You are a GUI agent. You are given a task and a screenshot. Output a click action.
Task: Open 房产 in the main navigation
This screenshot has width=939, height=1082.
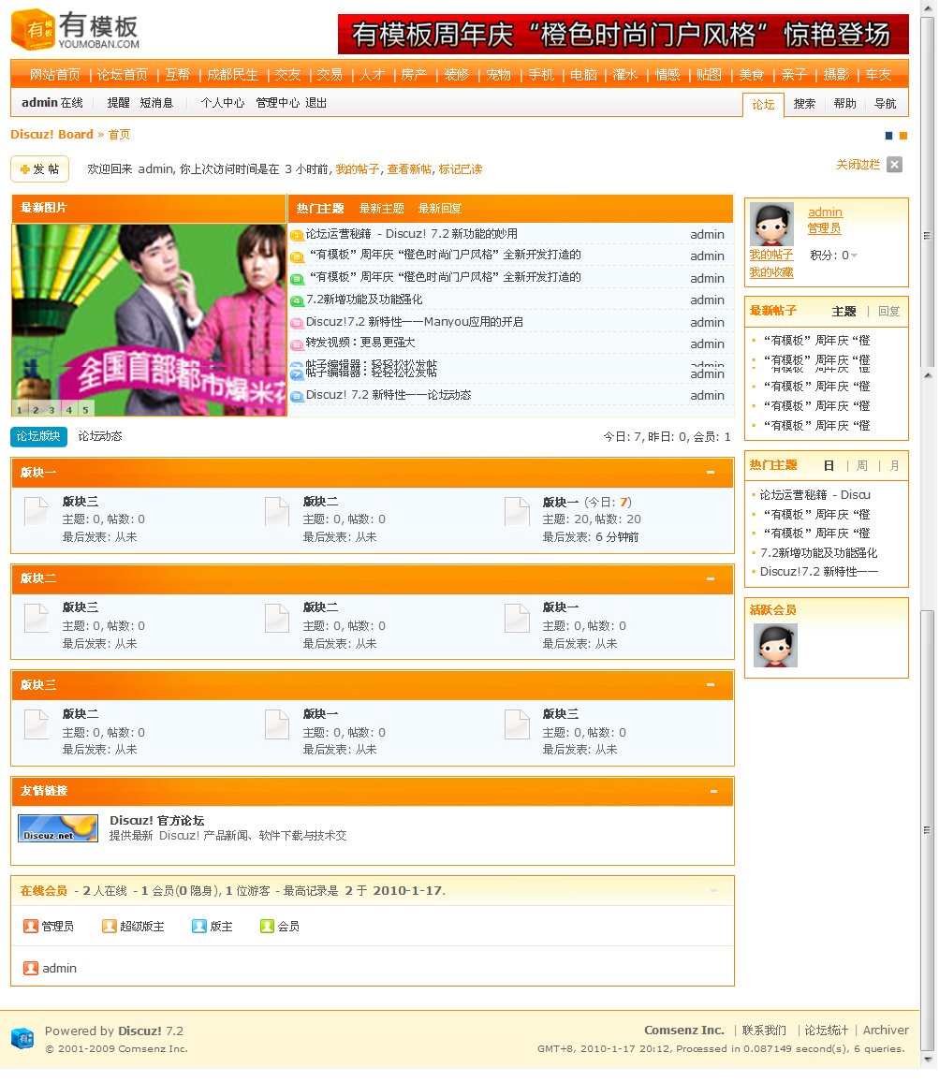tap(414, 75)
